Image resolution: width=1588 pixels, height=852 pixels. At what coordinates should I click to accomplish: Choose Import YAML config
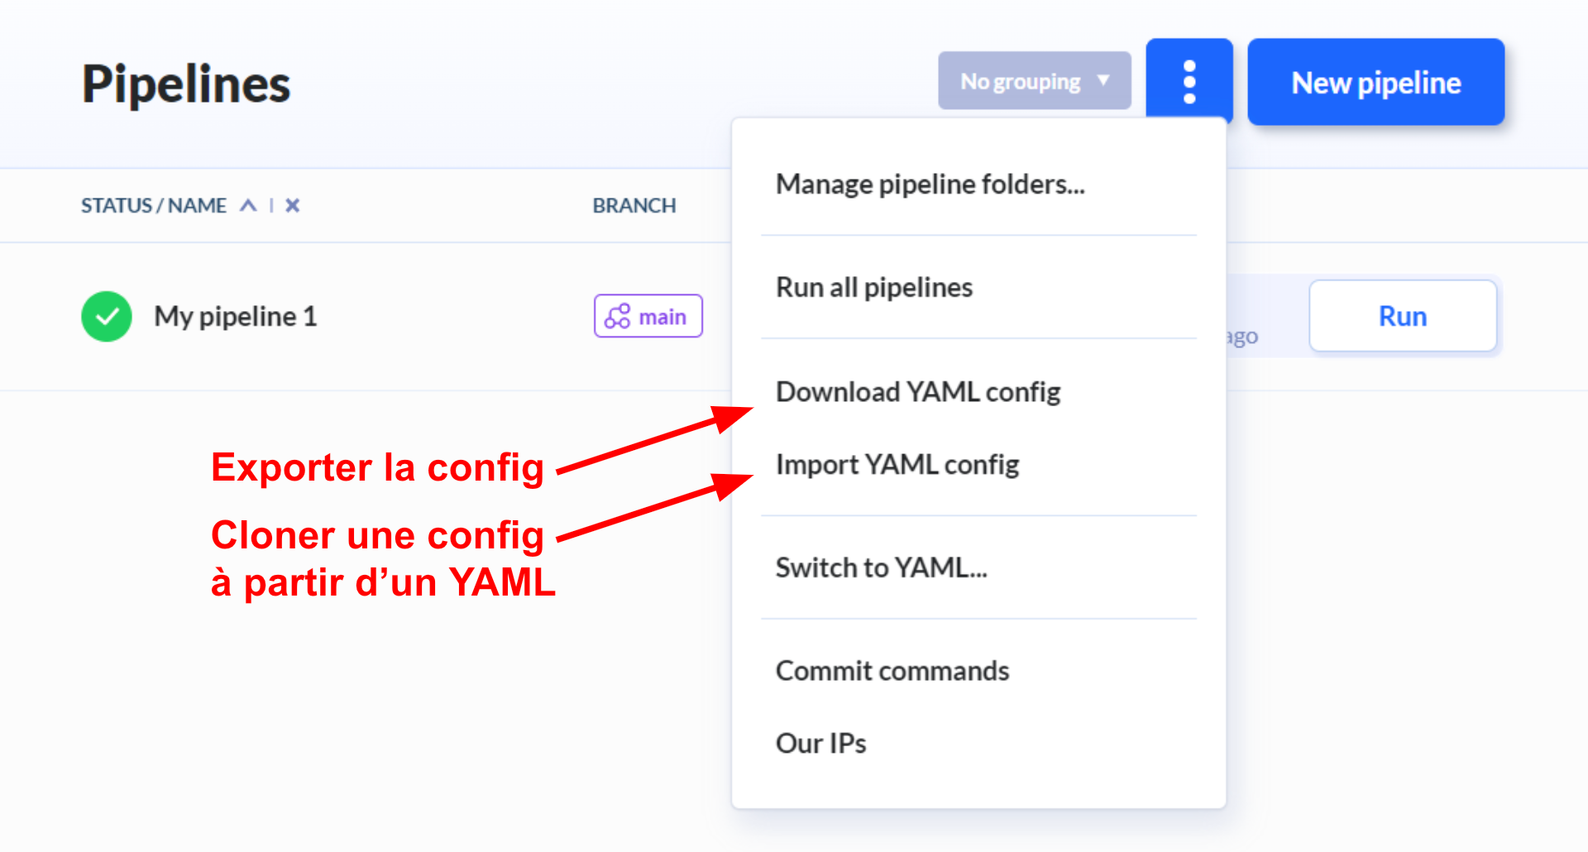(897, 464)
